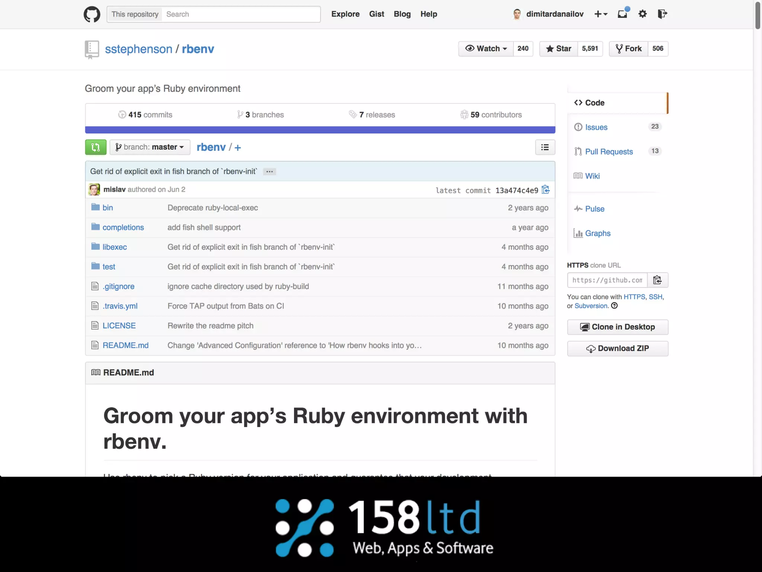Open the GitHub Octocat home logo
This screenshot has width=762, height=572.
[92, 14]
